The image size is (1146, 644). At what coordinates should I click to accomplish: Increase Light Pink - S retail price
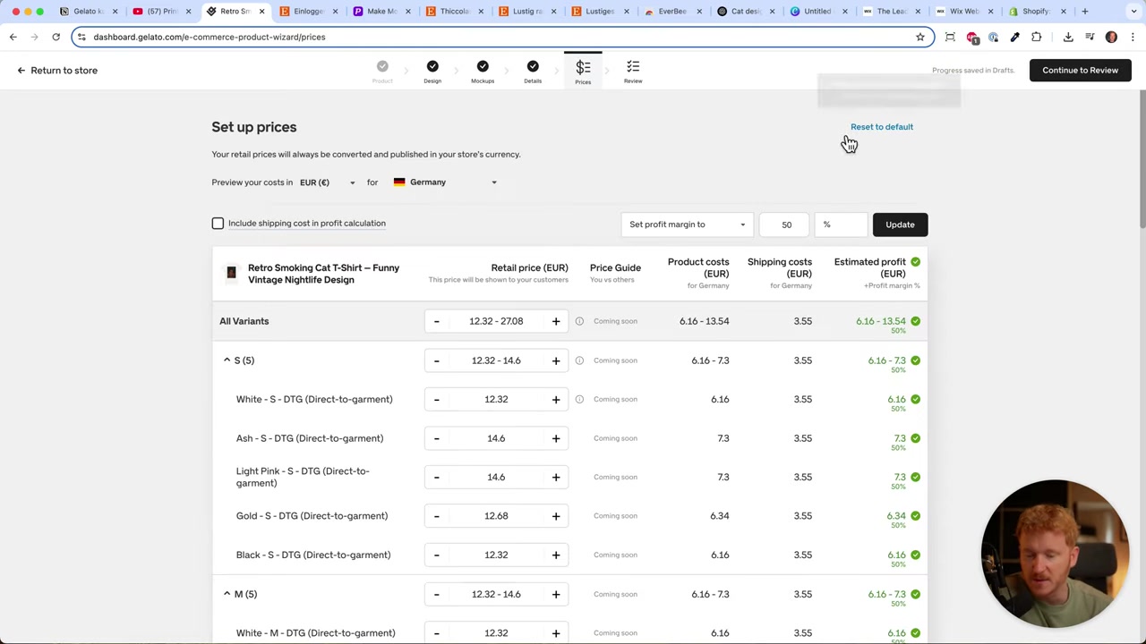click(x=556, y=477)
